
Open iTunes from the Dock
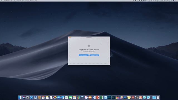click(86, 97)
